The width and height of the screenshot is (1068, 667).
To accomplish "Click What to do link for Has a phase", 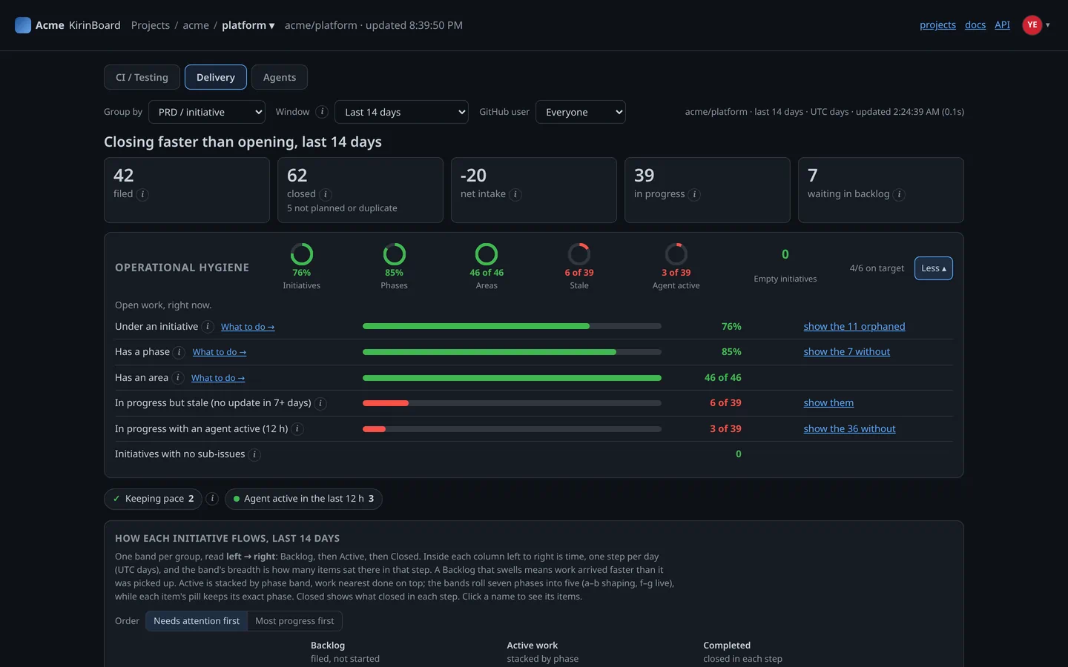I will click(x=220, y=352).
